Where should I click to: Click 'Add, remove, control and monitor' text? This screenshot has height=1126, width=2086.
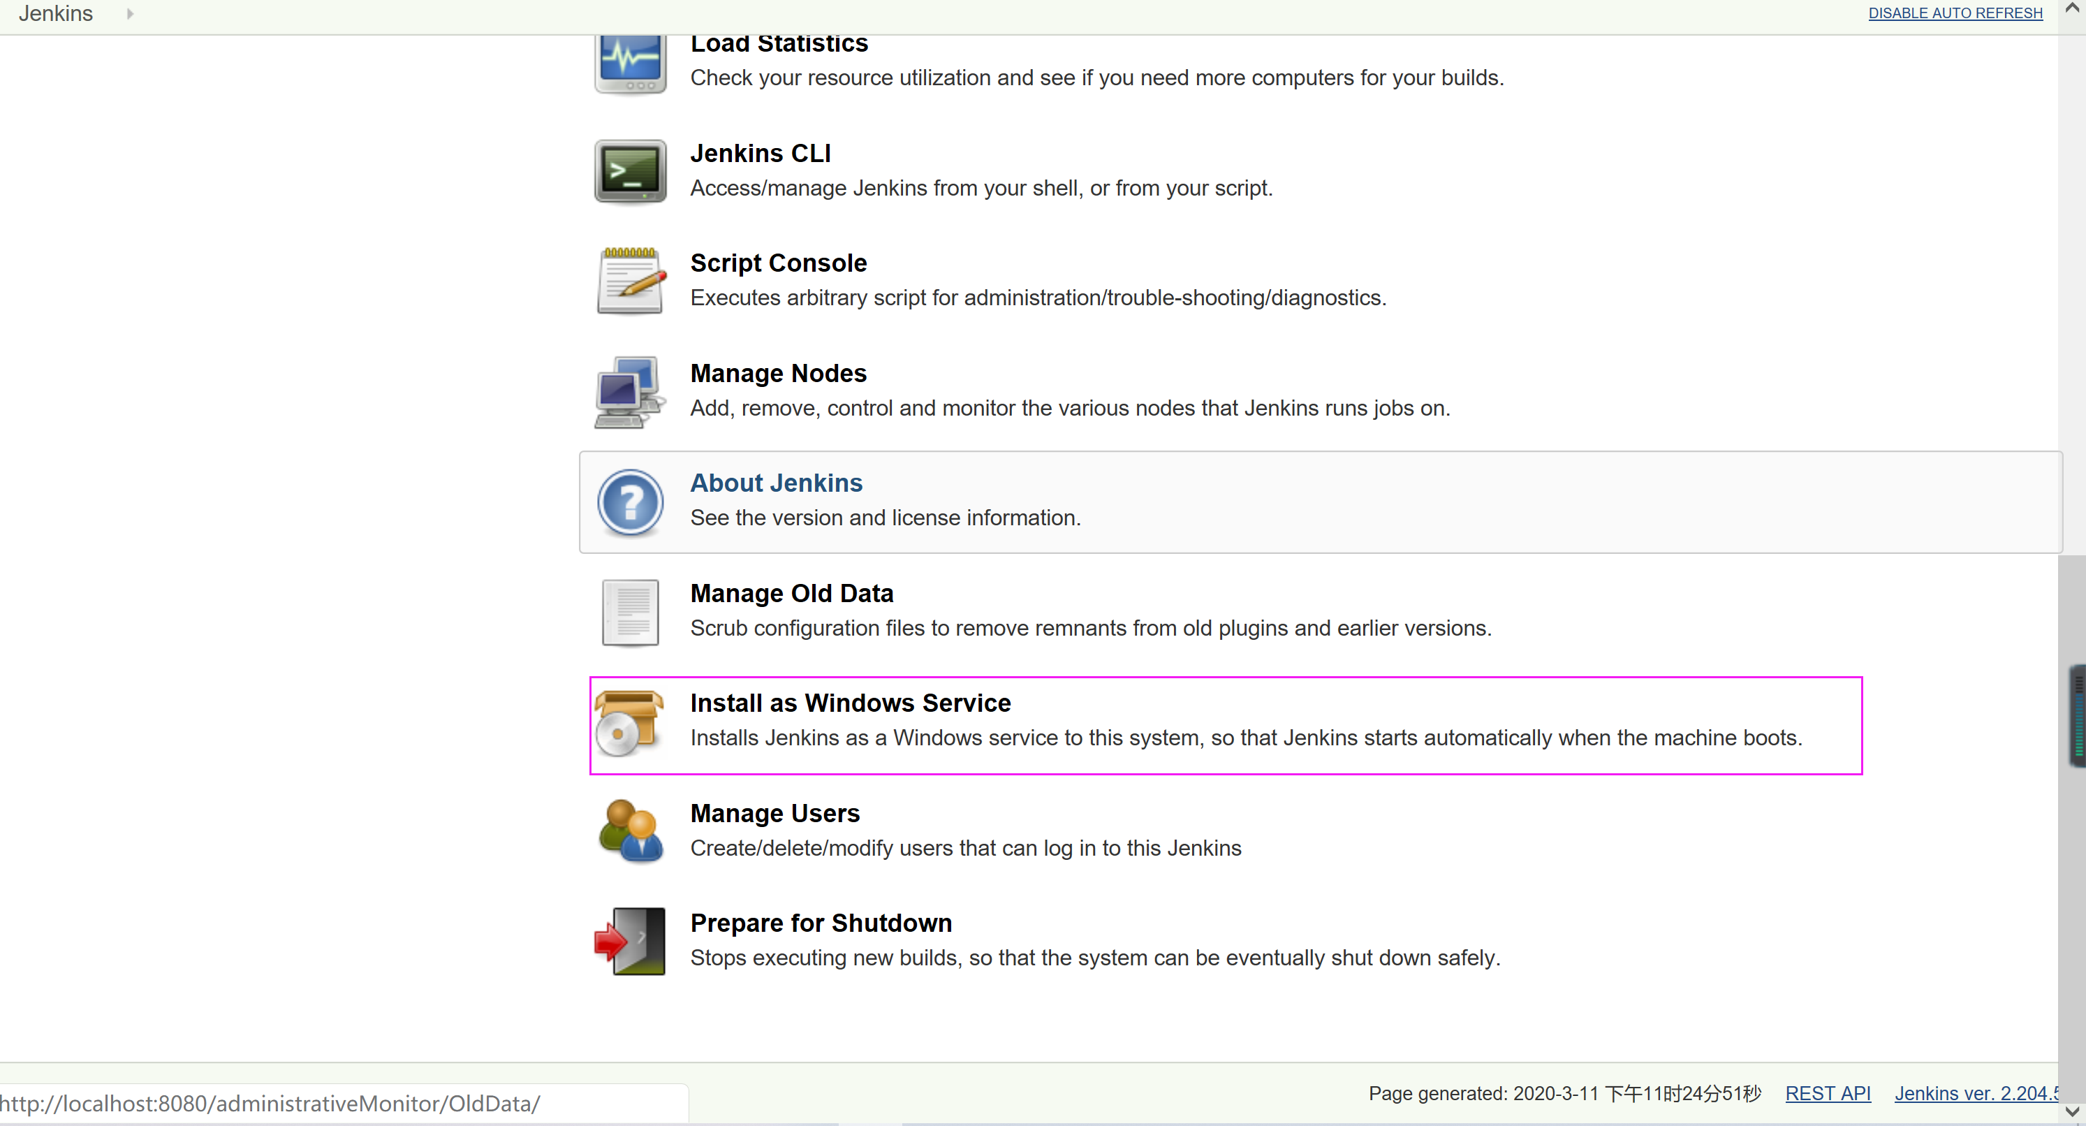(1070, 408)
